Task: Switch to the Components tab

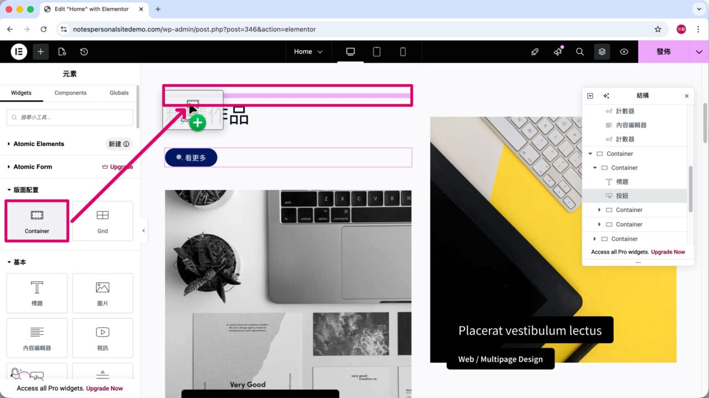Action: point(70,93)
